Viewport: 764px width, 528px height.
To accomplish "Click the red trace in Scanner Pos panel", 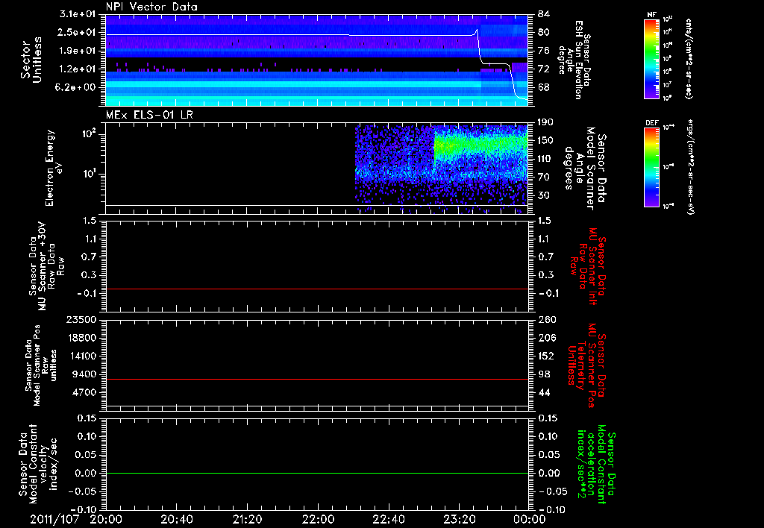I will click(317, 379).
